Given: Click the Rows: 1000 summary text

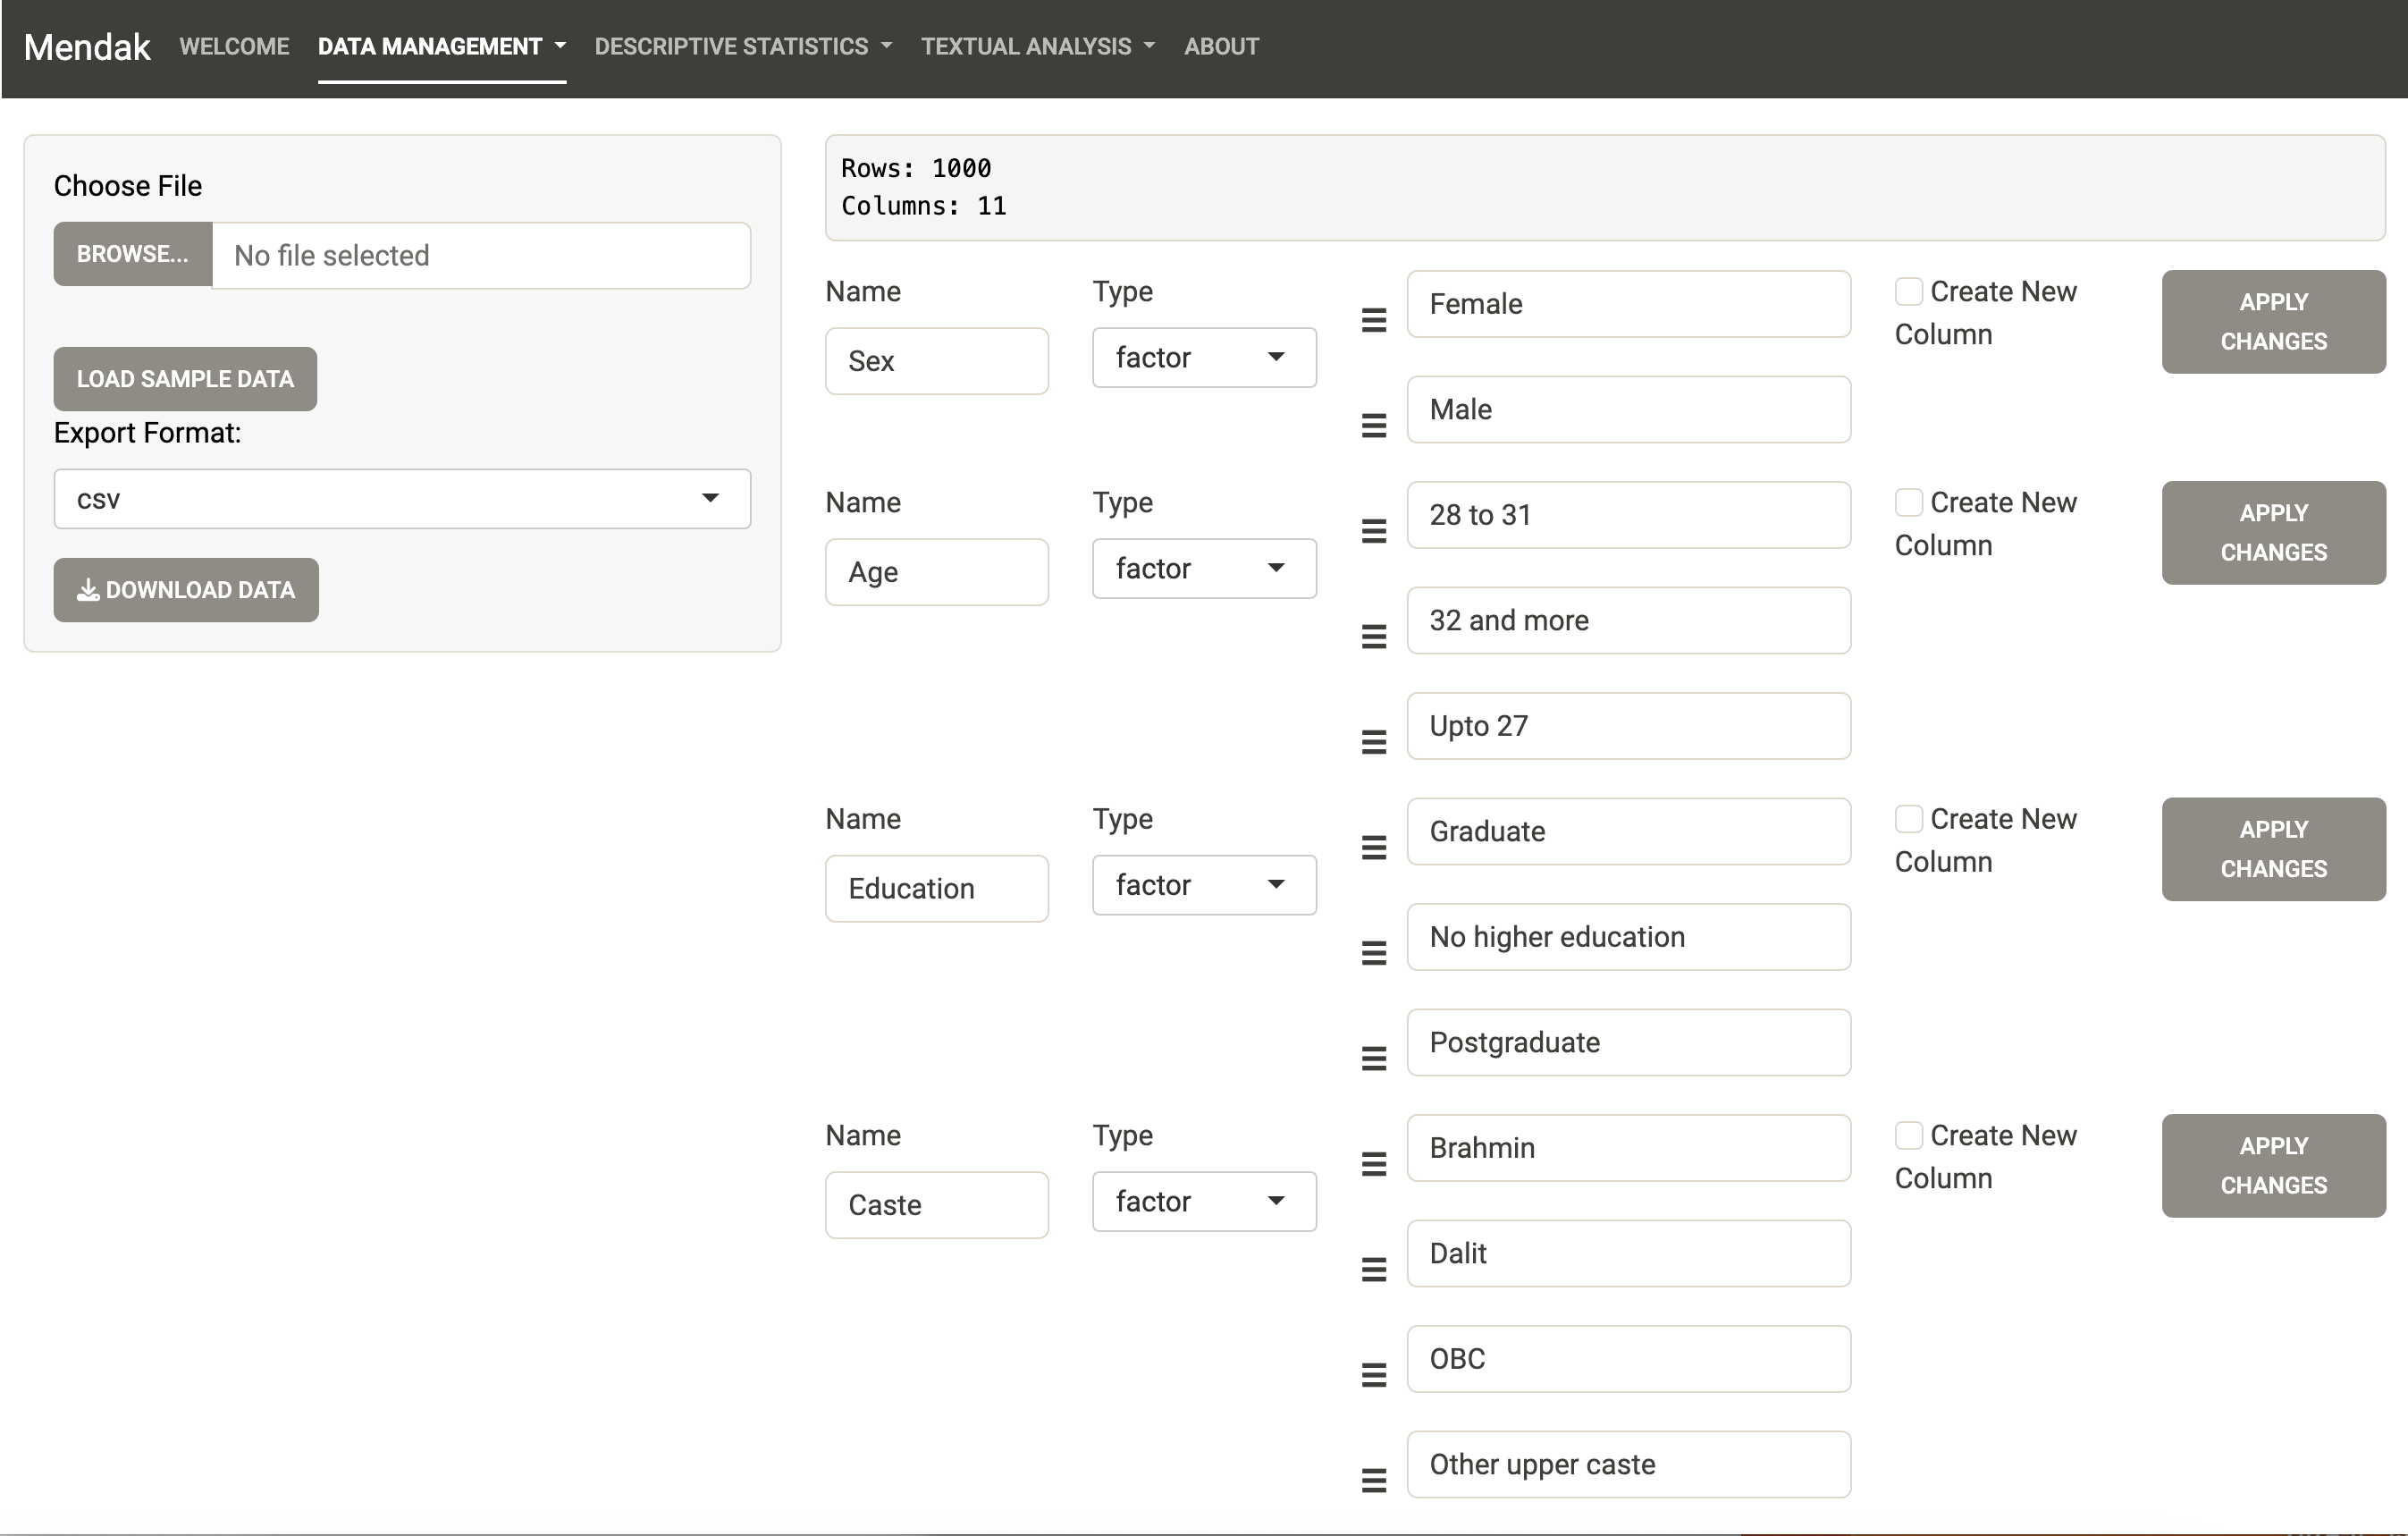Looking at the screenshot, I should [x=916, y=168].
